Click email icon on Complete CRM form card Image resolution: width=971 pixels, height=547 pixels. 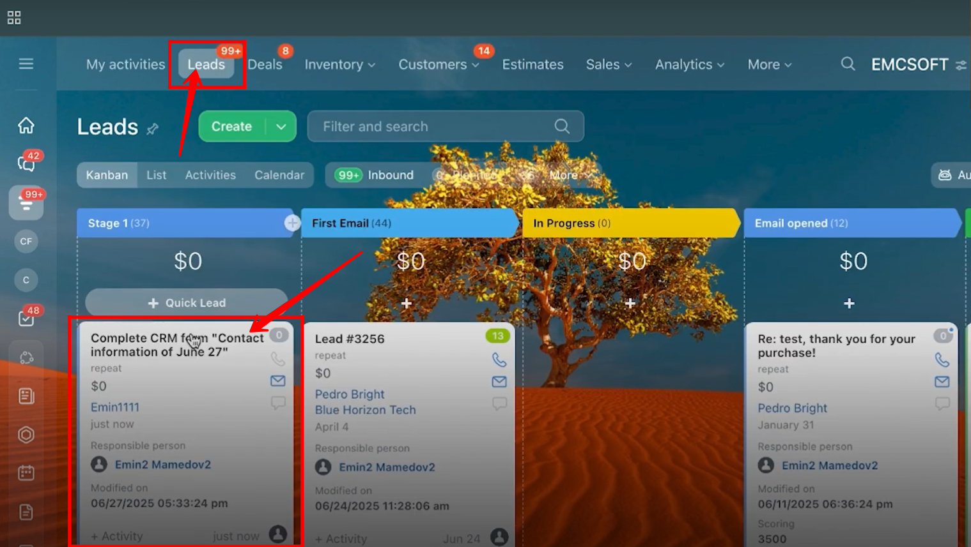277,381
